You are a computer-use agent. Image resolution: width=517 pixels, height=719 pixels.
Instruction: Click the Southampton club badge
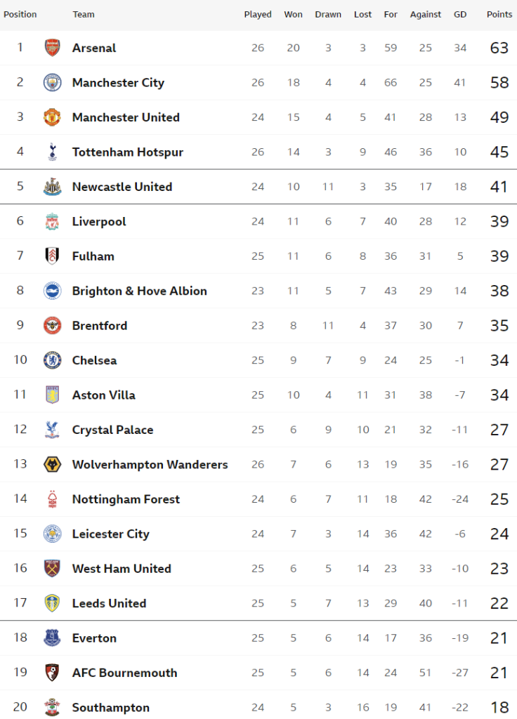tap(53, 707)
